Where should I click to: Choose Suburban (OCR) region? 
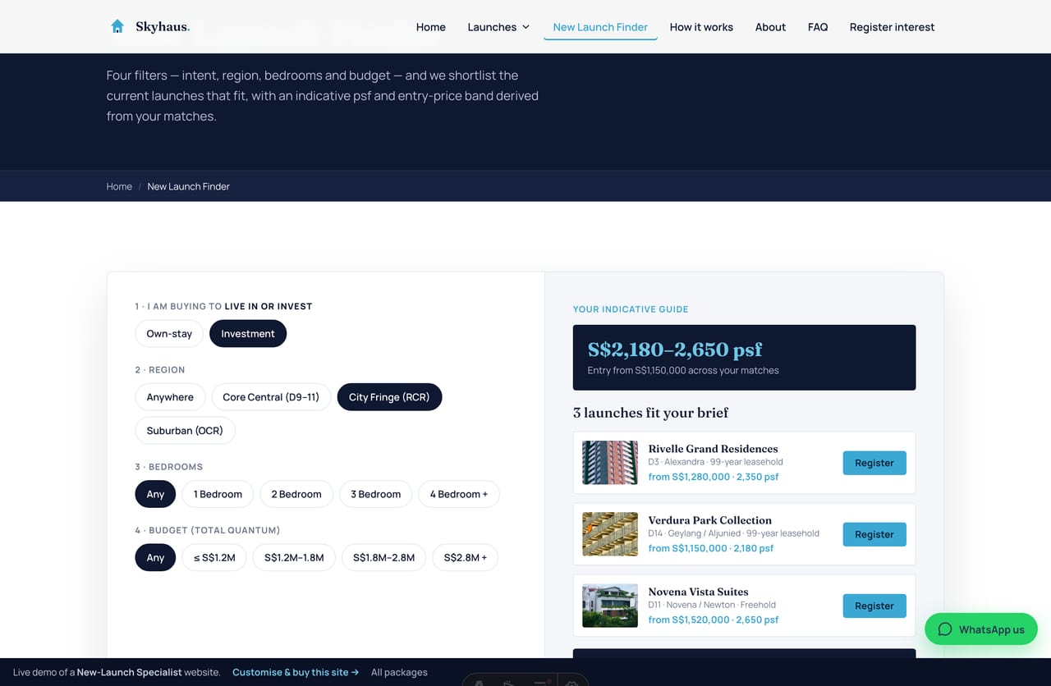tap(186, 431)
